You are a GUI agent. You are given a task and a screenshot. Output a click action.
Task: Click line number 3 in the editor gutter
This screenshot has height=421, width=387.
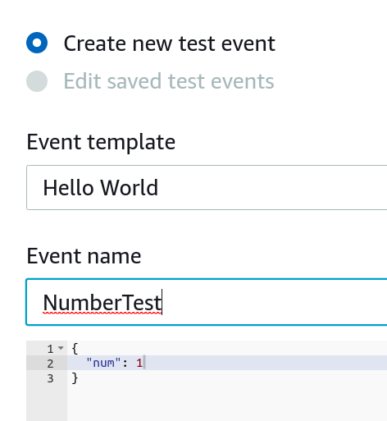[x=50, y=378]
